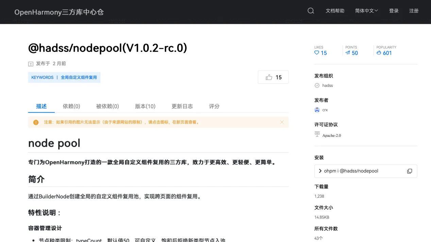Switch to the 版本(10) tab
431x242 pixels.
(145, 106)
